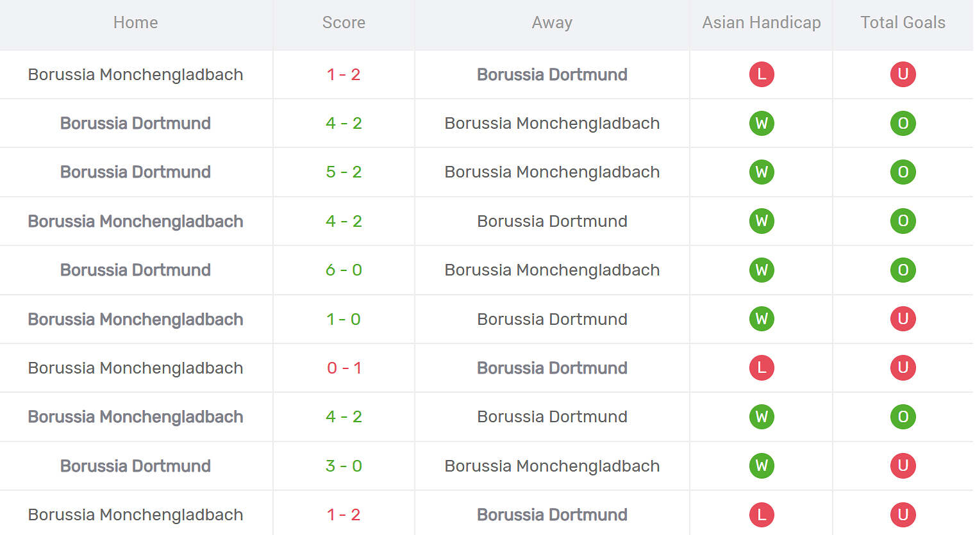Screen dimensions: 975x535
Task: Click the 1 - 0 score result
Action: point(344,319)
